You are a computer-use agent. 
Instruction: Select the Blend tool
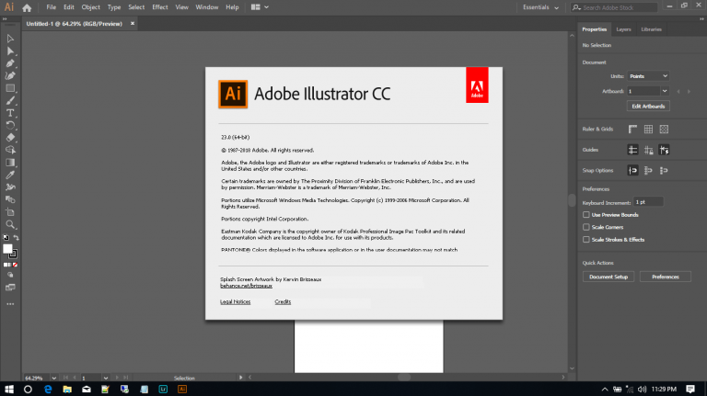point(10,199)
